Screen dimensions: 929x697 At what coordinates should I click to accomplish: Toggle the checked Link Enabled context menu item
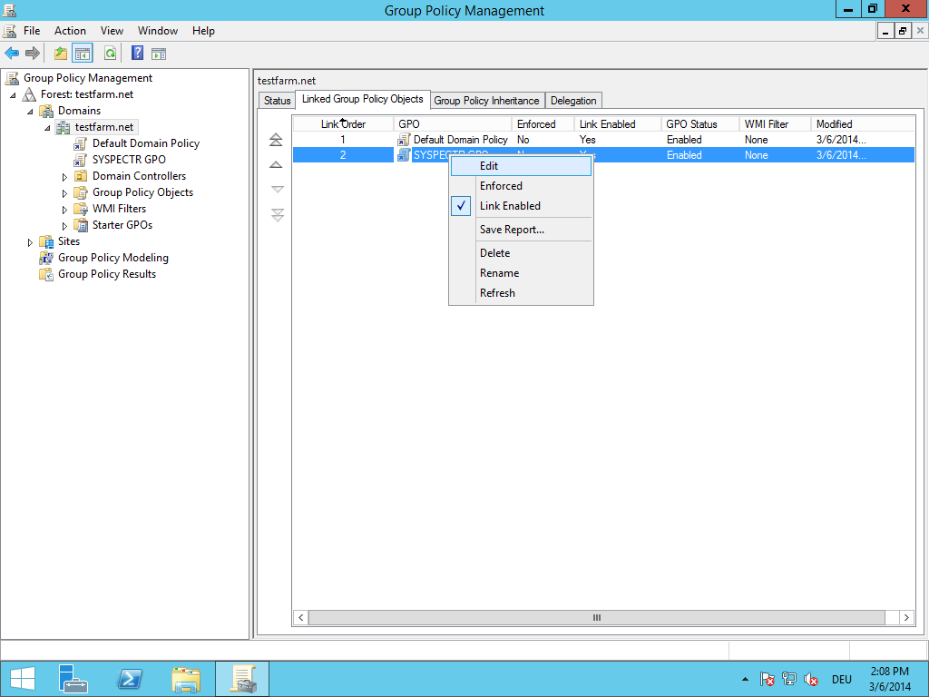point(522,206)
